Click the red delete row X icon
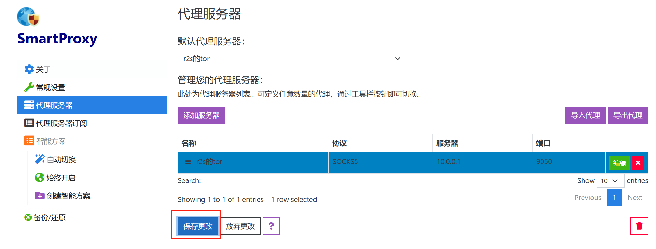The height and width of the screenshot is (249, 656). coord(638,163)
